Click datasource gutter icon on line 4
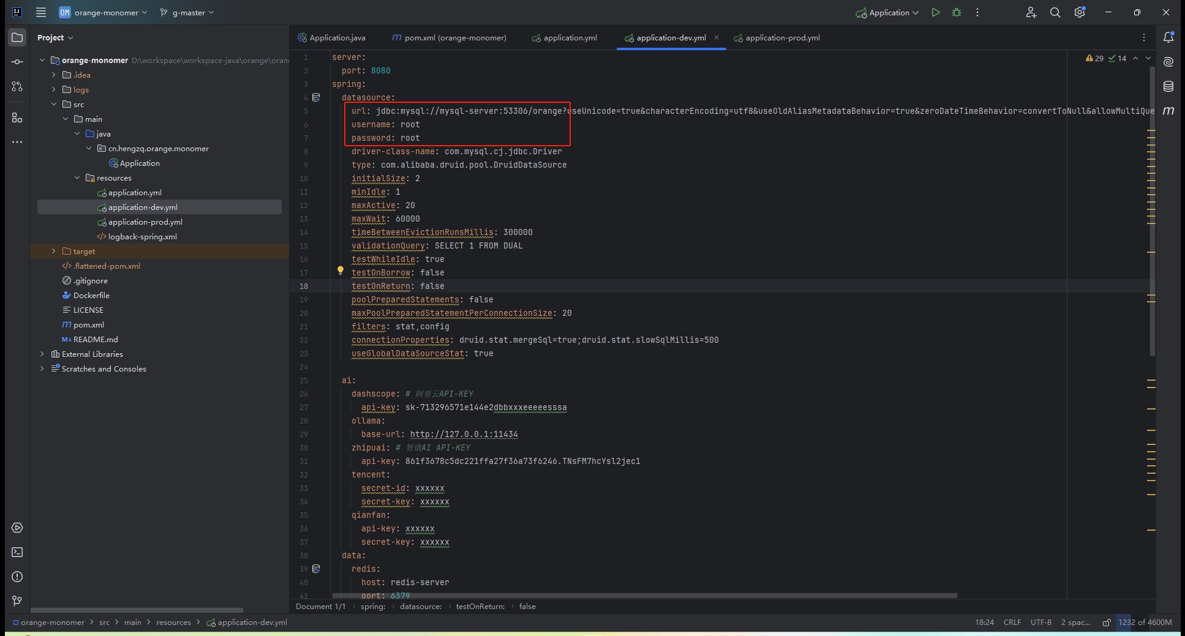 tap(316, 97)
